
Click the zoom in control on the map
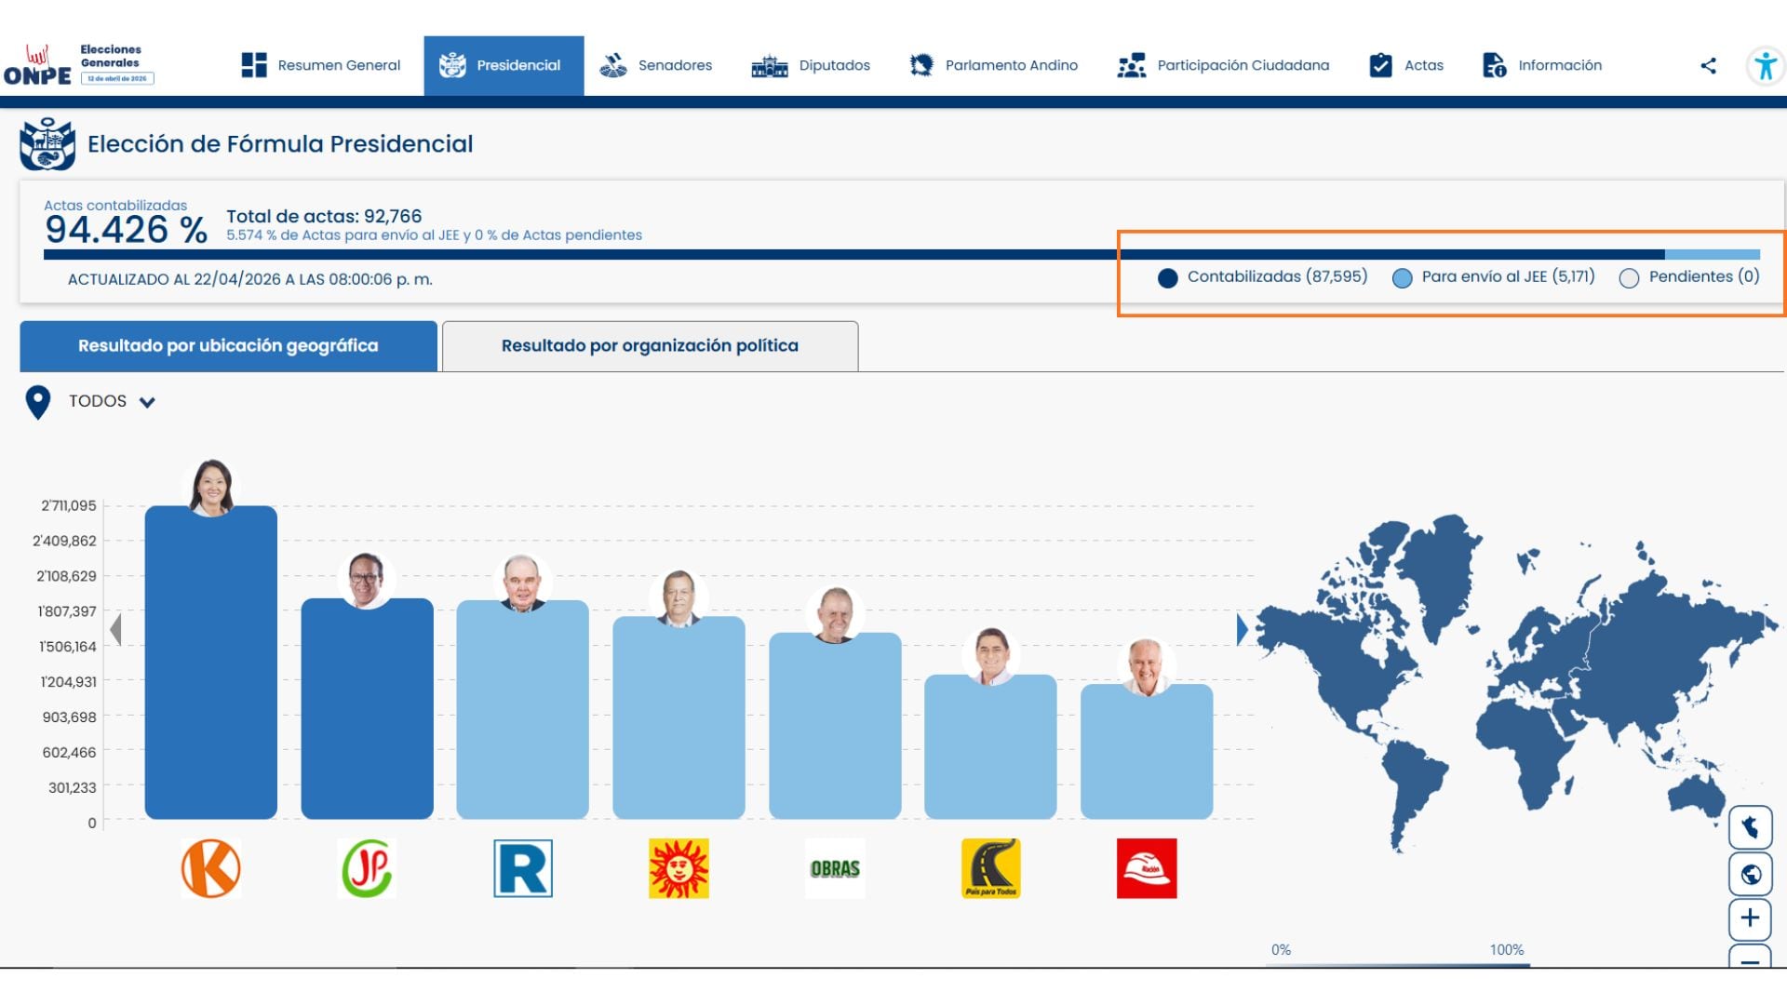coord(1751,919)
